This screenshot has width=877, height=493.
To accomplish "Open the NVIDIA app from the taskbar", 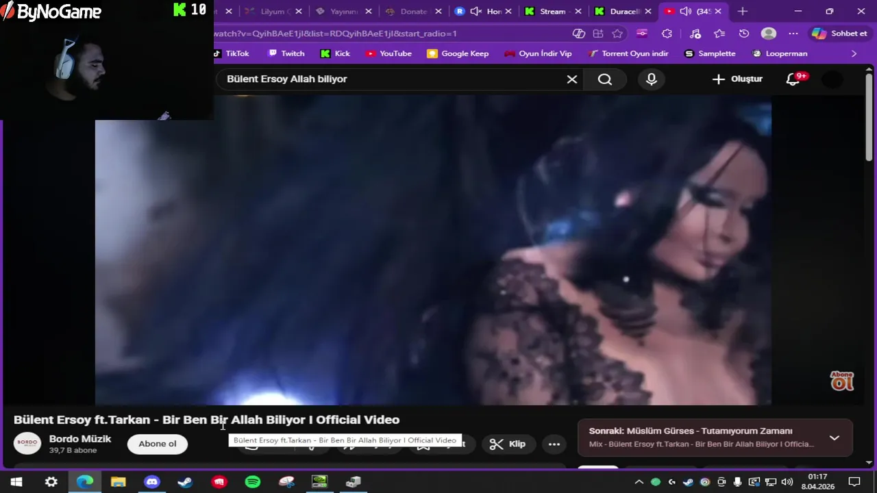I will pos(320,482).
